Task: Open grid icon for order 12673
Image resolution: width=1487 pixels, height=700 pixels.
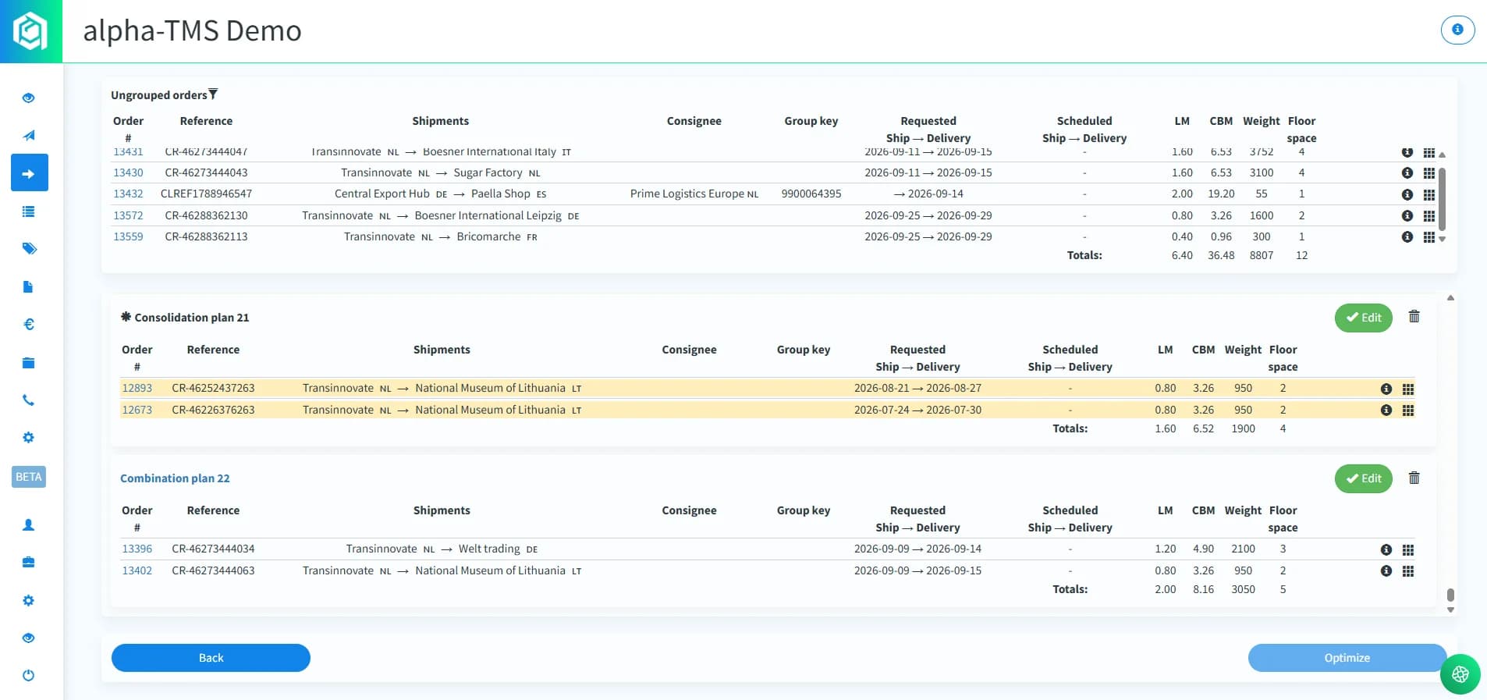Action: pos(1408,410)
